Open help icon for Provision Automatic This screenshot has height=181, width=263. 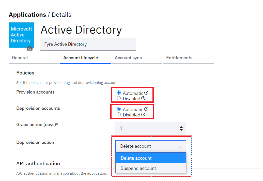tap(146, 93)
